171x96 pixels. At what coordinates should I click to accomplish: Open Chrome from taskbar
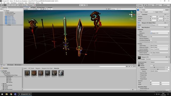tap(11, 94)
